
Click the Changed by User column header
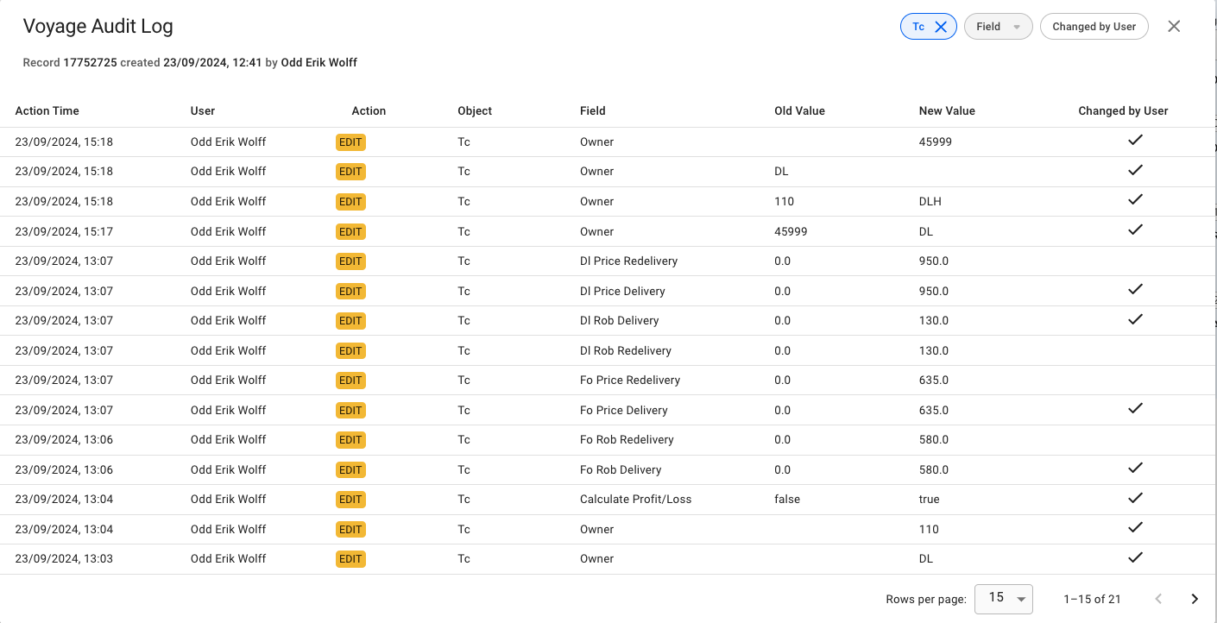click(x=1123, y=110)
